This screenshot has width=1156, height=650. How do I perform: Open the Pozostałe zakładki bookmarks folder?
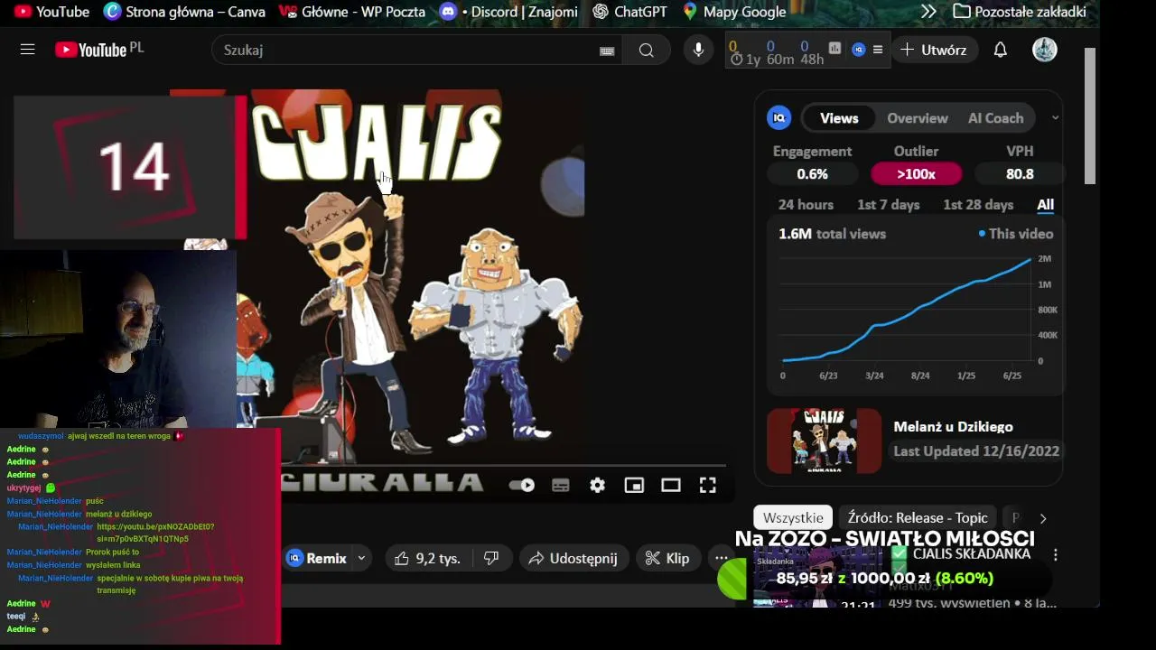pos(1020,12)
